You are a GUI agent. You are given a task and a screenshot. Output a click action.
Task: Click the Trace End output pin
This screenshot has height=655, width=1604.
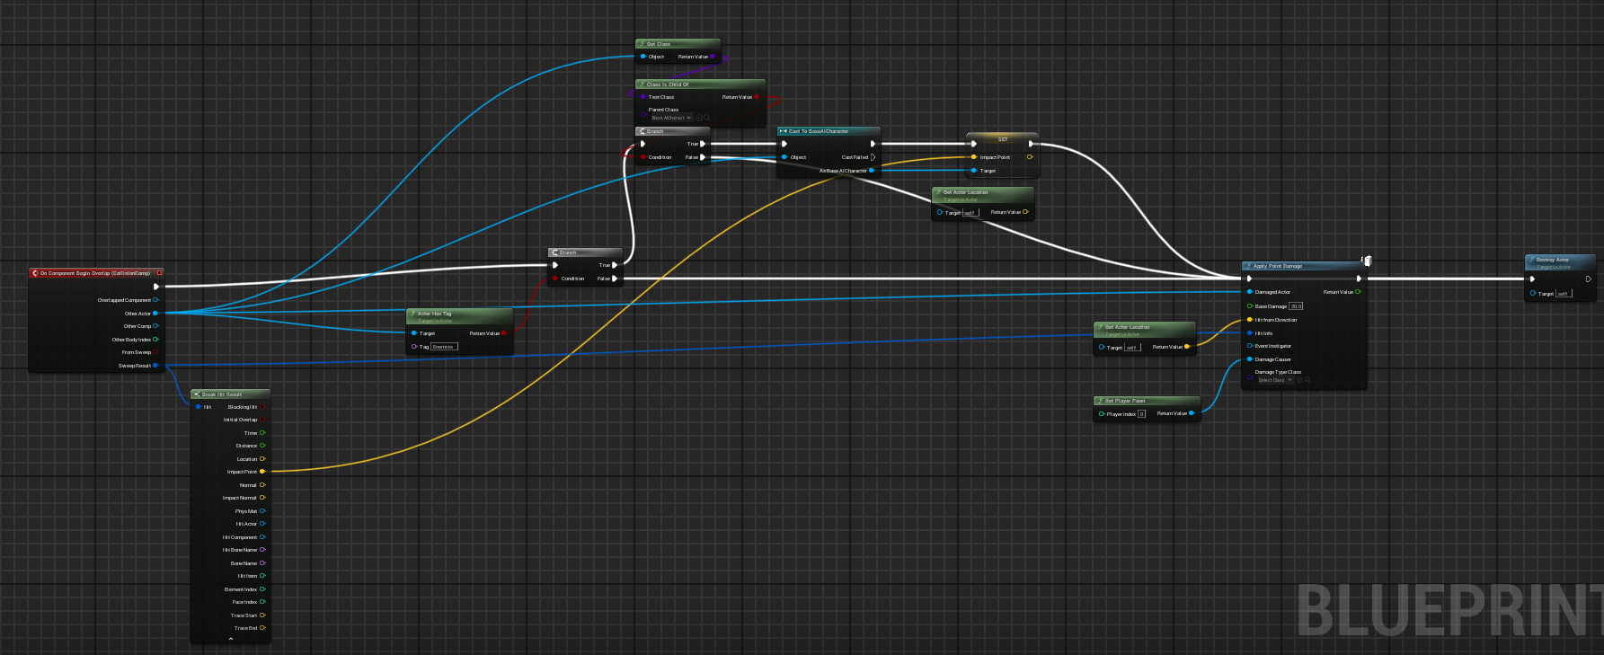coord(262,628)
